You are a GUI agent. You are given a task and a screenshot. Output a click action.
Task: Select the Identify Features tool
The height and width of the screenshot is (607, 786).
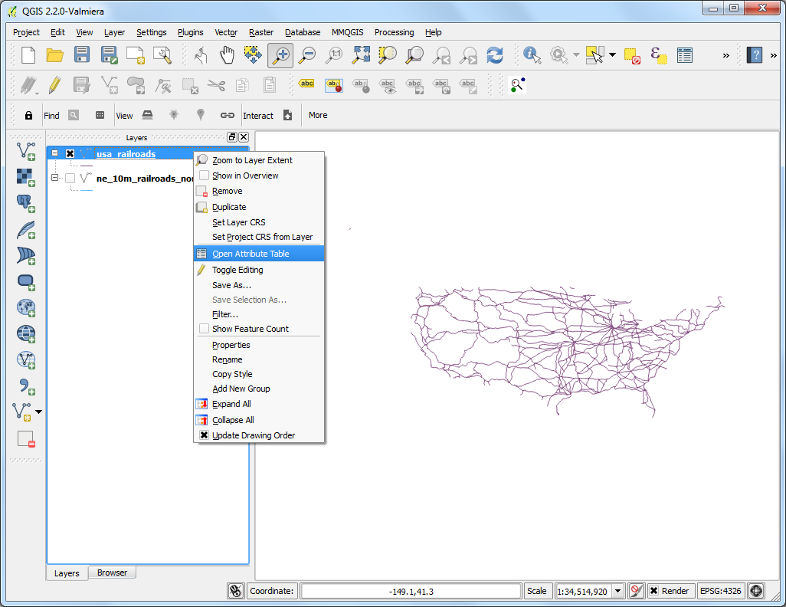pos(532,55)
